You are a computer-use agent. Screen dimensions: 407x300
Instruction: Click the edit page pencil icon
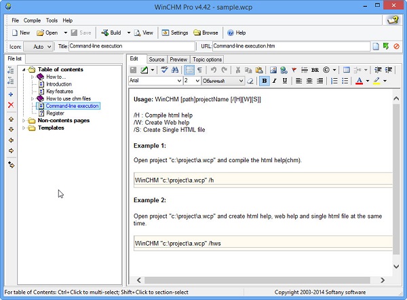click(144, 70)
